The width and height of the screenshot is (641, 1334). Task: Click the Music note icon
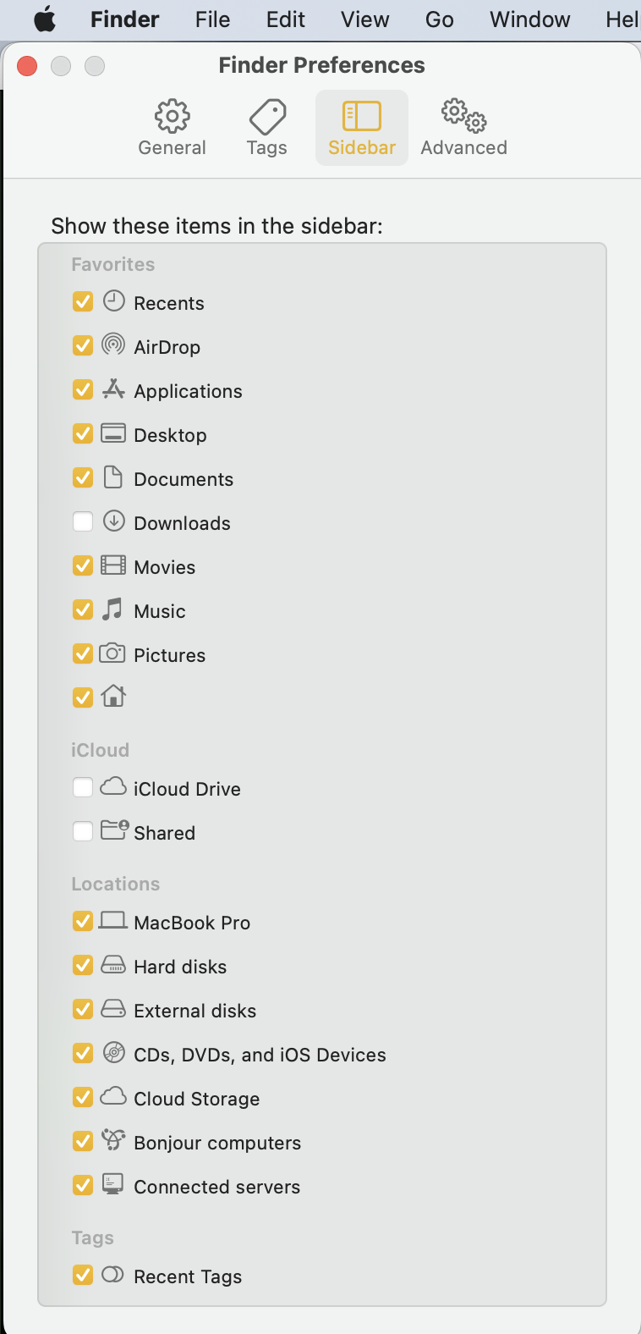click(x=112, y=609)
